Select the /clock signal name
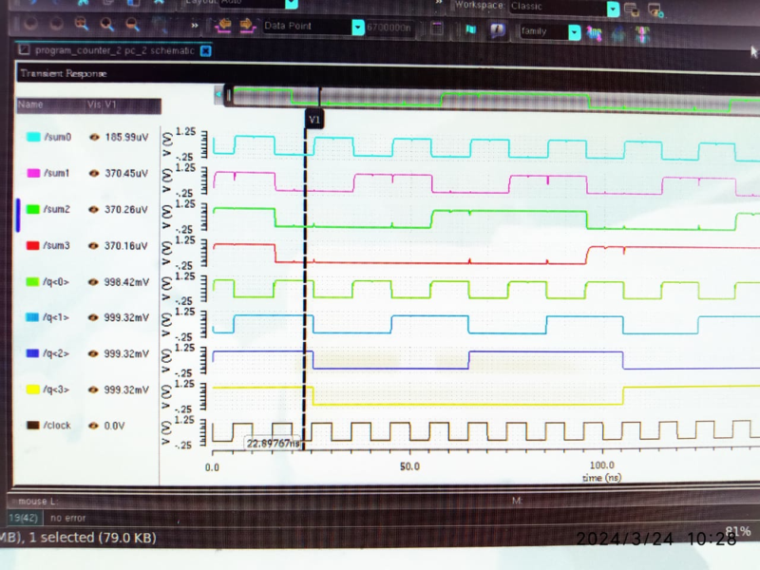This screenshot has height=570, width=760. [57, 426]
